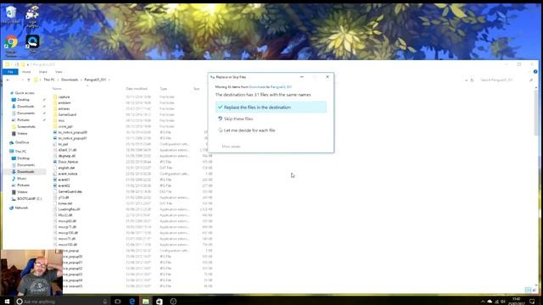543x305 pixels.
Task: Refresh the folder view
Action: (472, 80)
